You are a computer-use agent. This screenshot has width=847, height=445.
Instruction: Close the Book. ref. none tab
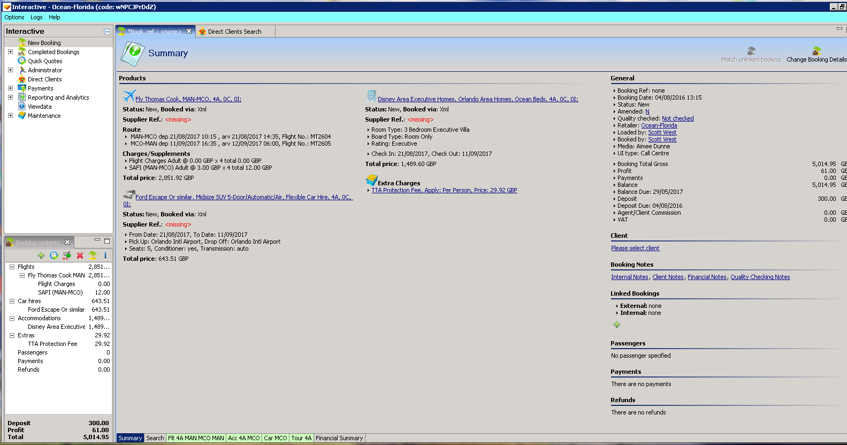pos(189,31)
